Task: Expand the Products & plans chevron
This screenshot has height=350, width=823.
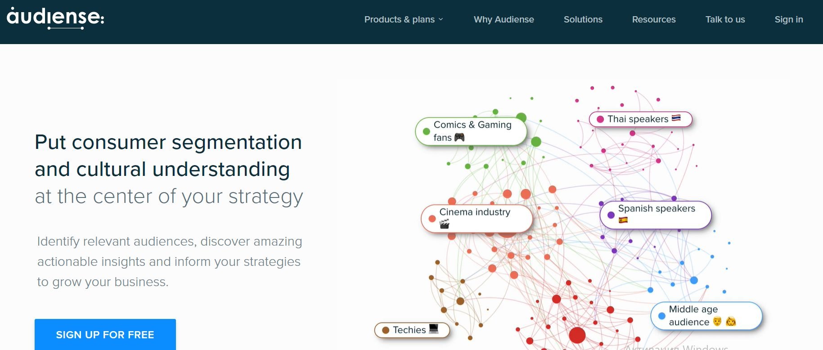Action: pos(441,19)
